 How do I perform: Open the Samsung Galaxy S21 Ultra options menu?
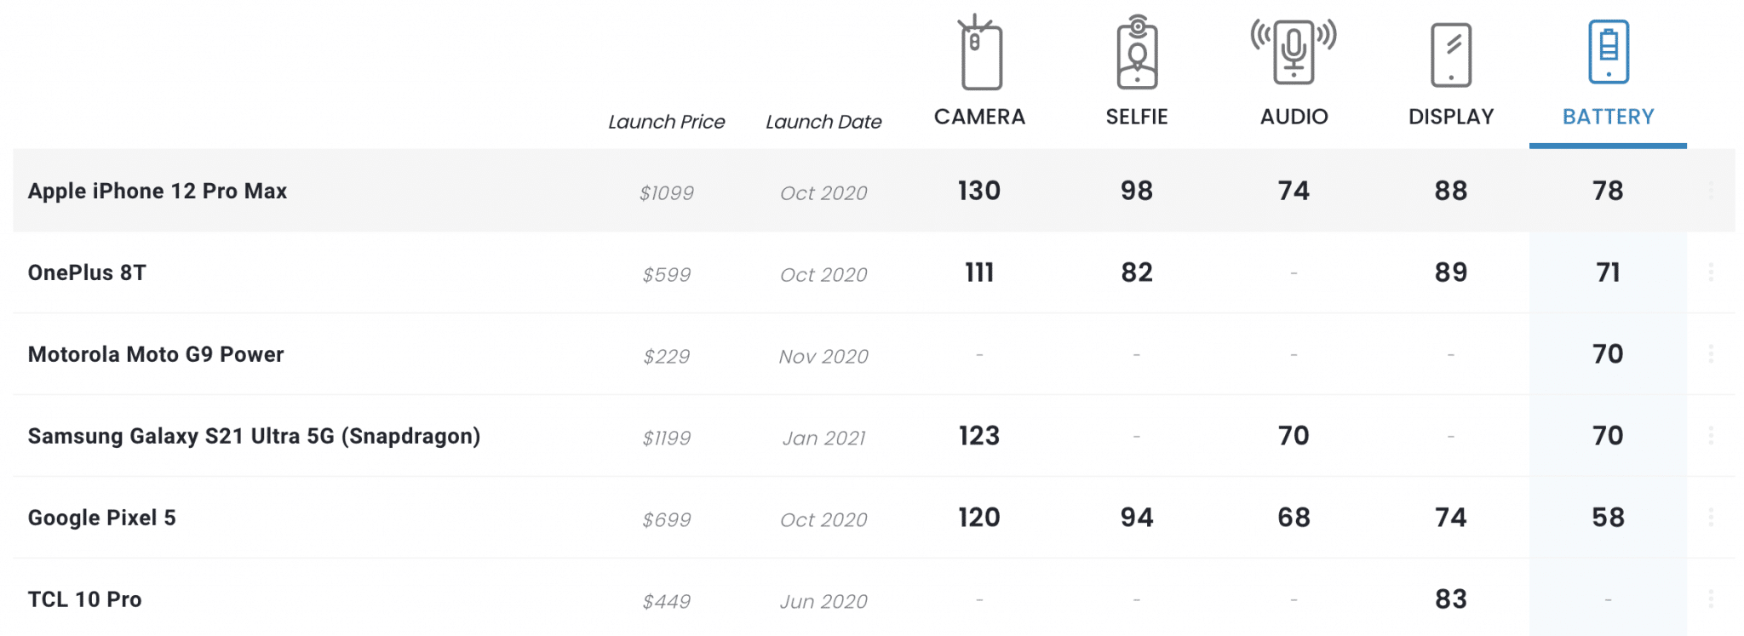point(1711,436)
